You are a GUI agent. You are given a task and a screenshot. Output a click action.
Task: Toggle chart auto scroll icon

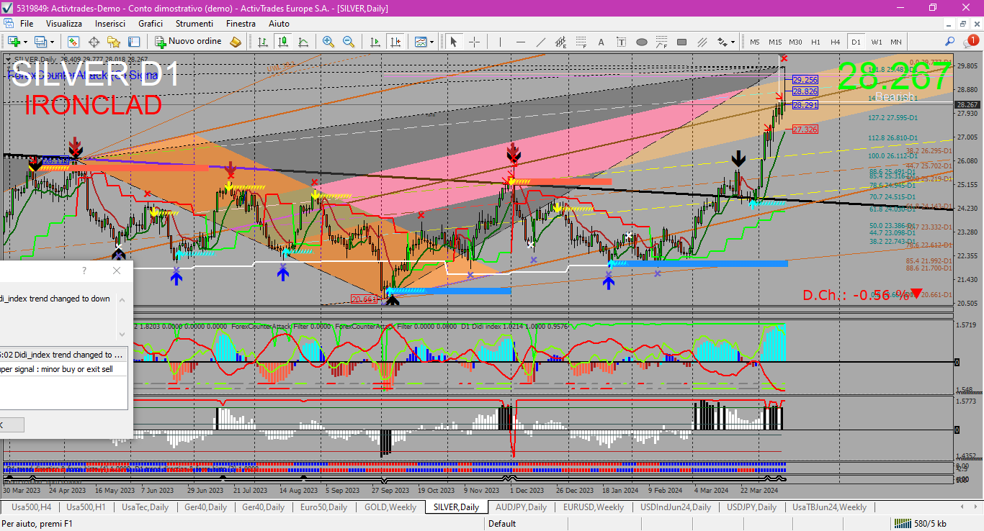click(375, 42)
